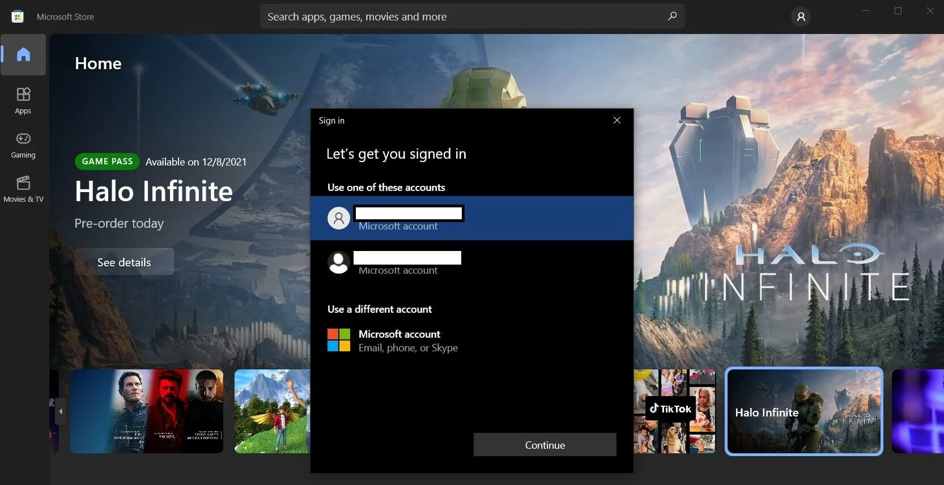This screenshot has width=944, height=485.
Task: Click the Halo Infinite title text
Action: point(154,192)
